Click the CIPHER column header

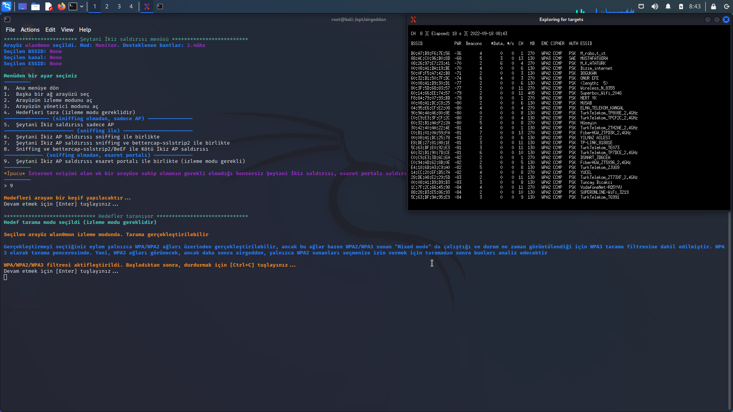(x=557, y=43)
